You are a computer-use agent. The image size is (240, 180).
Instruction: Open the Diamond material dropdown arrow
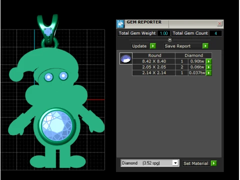[175, 163]
